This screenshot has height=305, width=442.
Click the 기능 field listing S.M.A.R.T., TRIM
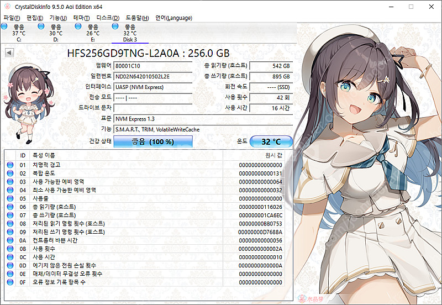[203, 129]
